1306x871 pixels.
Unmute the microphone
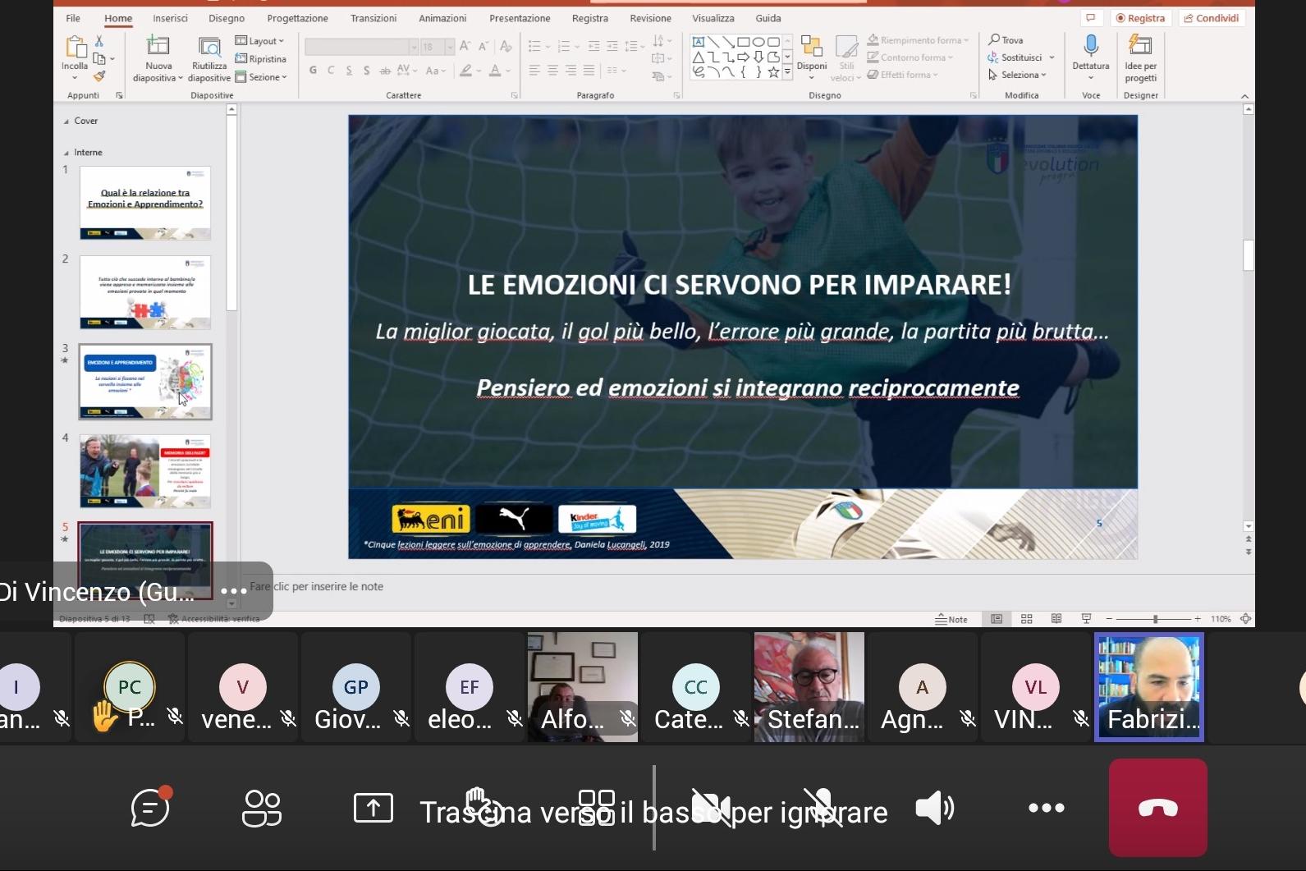[x=822, y=808]
